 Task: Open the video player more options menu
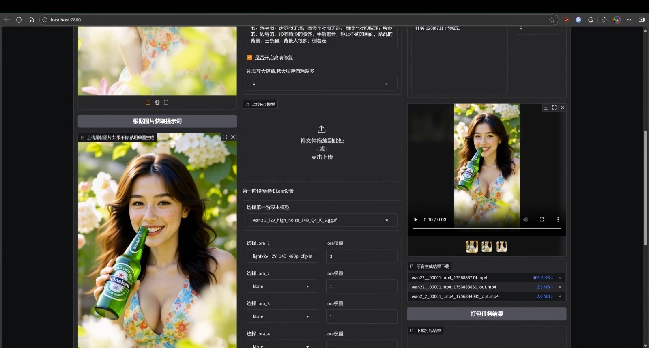click(558, 219)
